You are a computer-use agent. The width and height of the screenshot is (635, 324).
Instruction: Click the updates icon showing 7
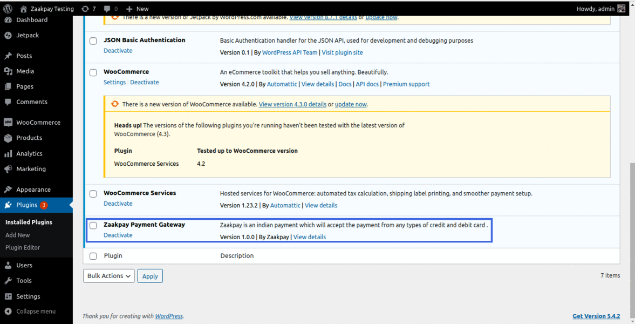point(85,9)
